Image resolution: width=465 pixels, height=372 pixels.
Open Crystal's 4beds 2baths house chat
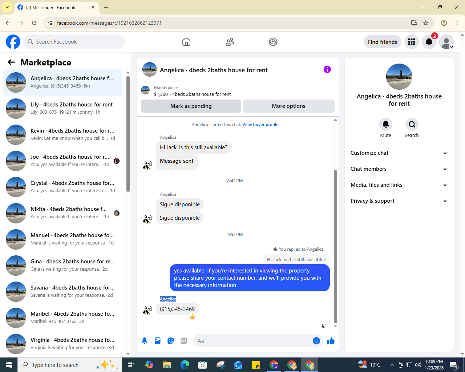[x=62, y=187]
